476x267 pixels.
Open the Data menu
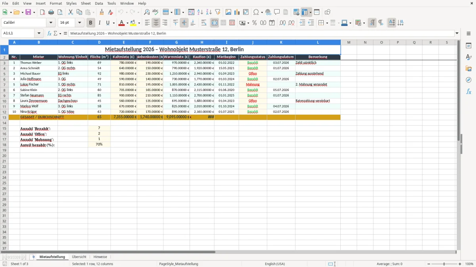[x=99, y=3]
